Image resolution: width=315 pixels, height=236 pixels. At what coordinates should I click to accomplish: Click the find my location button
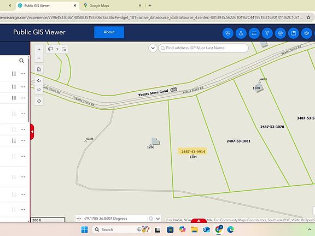[39, 101]
